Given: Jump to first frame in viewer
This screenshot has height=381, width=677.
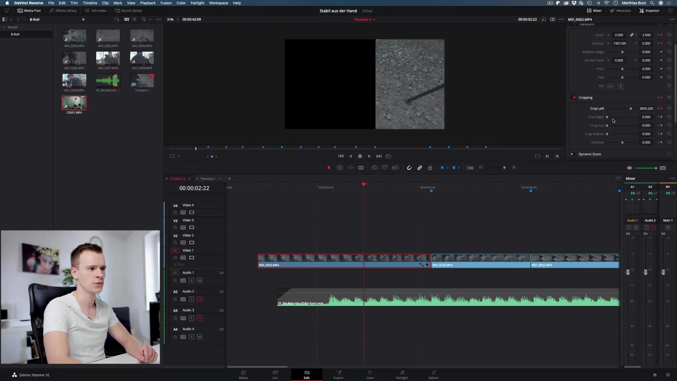Looking at the screenshot, I should click(341, 156).
